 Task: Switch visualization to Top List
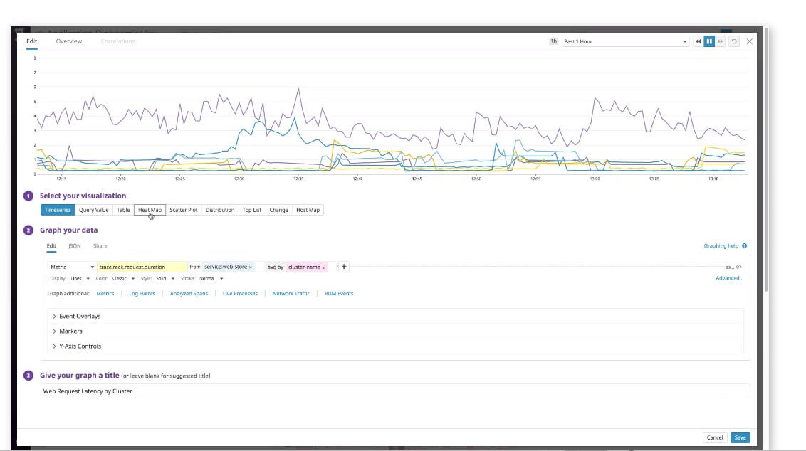[251, 210]
